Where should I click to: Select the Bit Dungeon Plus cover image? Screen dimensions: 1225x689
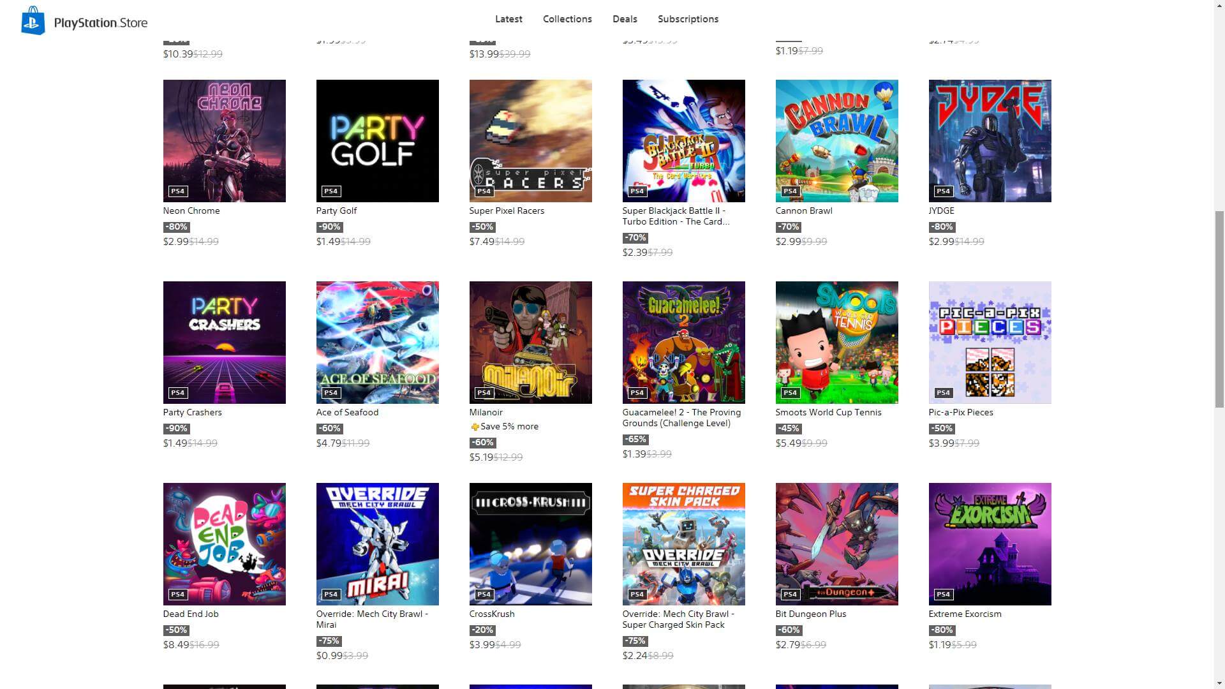(x=837, y=544)
